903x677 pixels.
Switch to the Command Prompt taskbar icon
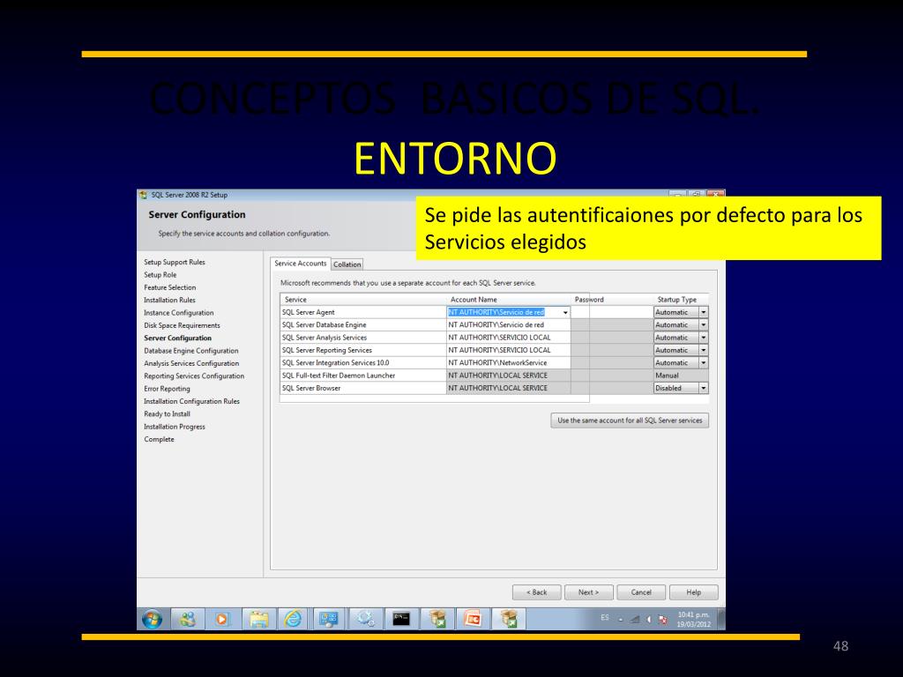(x=401, y=620)
